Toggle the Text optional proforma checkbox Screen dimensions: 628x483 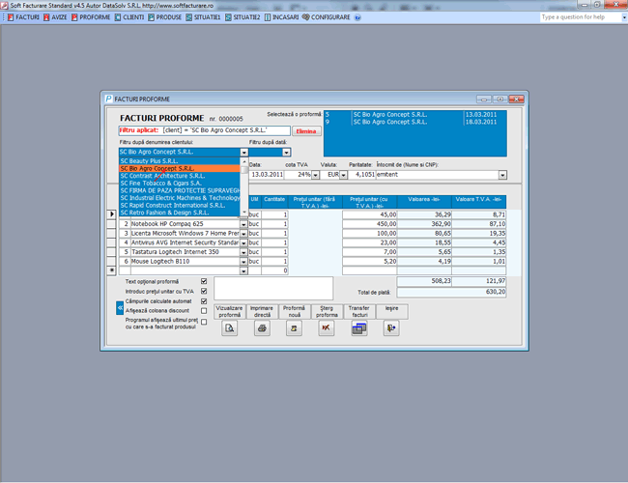[203, 281]
